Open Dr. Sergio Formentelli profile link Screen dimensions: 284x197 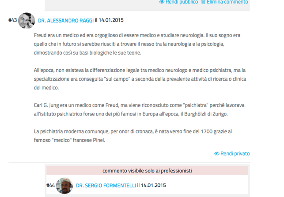[106, 186]
